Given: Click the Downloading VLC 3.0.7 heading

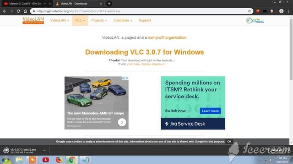Looking at the screenshot, I should coord(145,52).
